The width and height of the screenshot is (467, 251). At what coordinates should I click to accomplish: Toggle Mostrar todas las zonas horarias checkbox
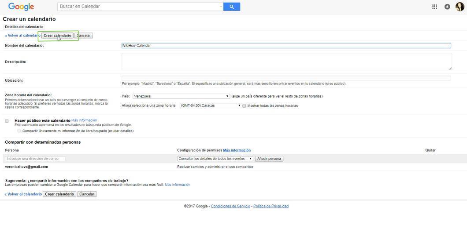coord(244,106)
